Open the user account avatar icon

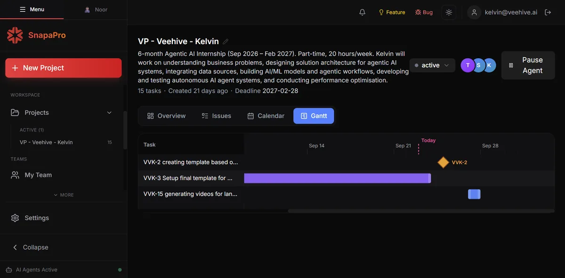coord(475,12)
